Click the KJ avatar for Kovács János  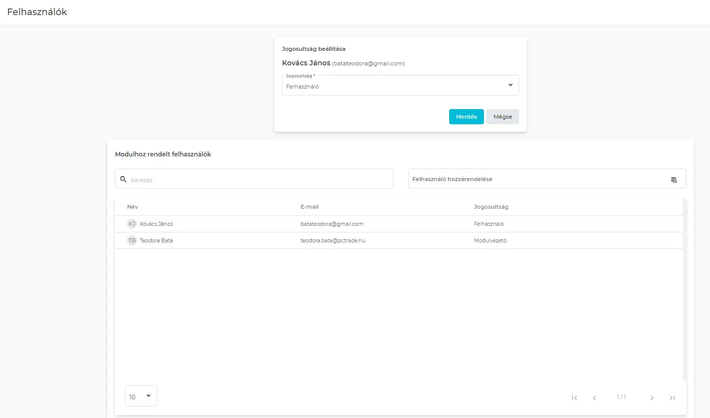click(132, 224)
